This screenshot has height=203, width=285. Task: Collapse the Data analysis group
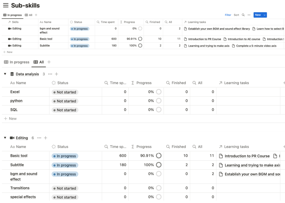coord(5,74)
